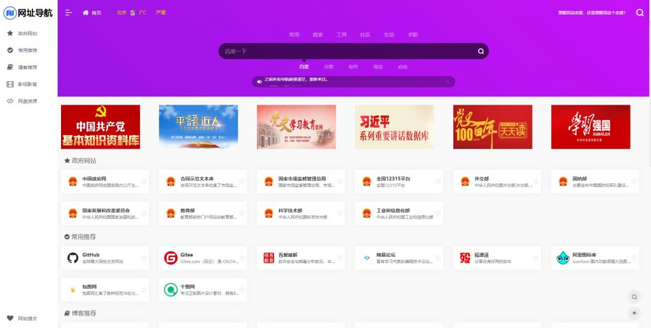Close the announcement notice bar

(448, 82)
